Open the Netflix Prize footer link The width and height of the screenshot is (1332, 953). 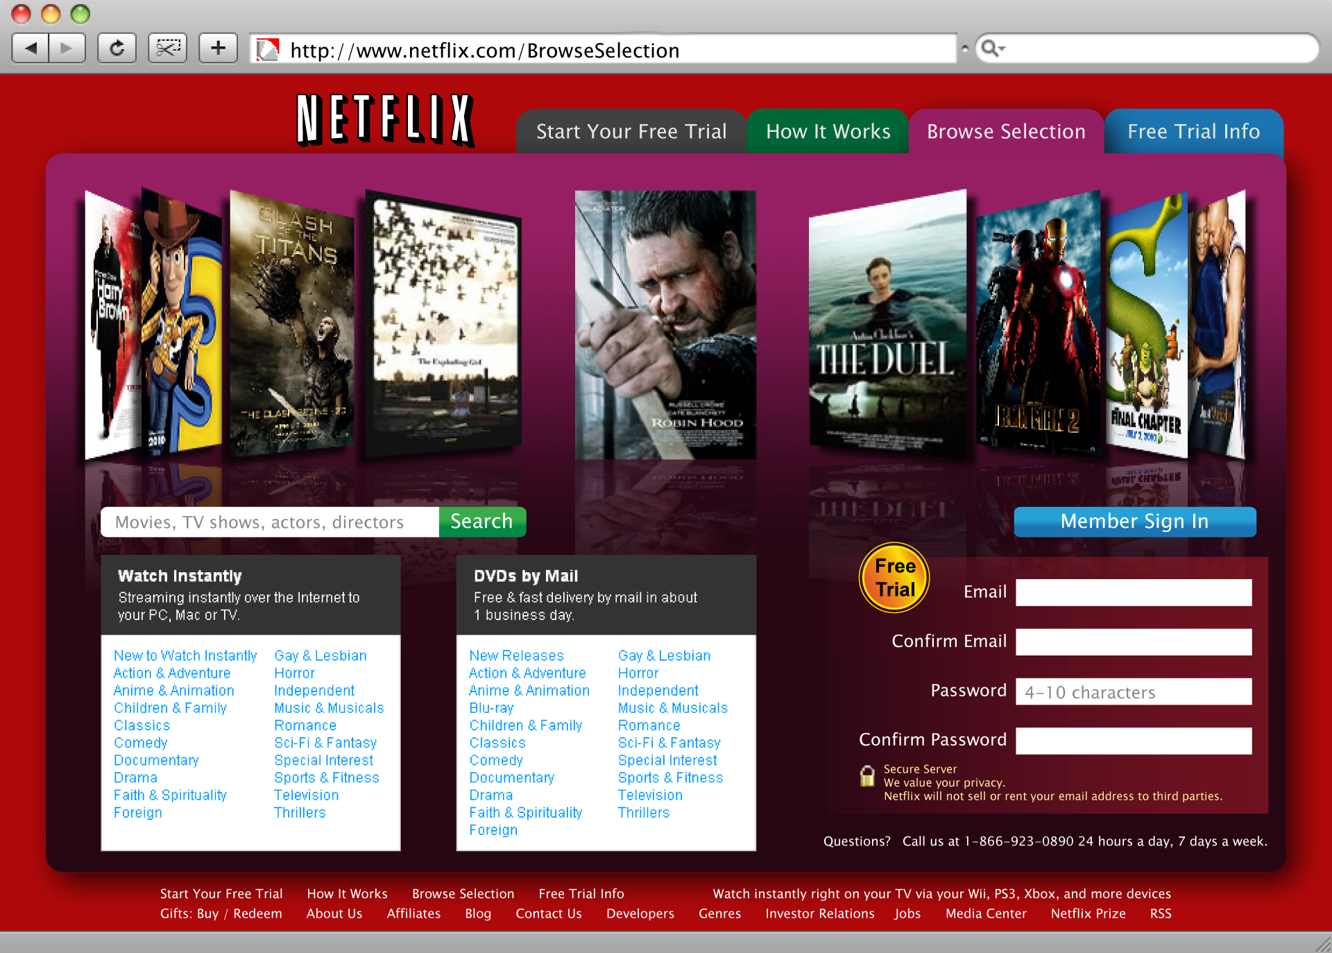click(1088, 913)
